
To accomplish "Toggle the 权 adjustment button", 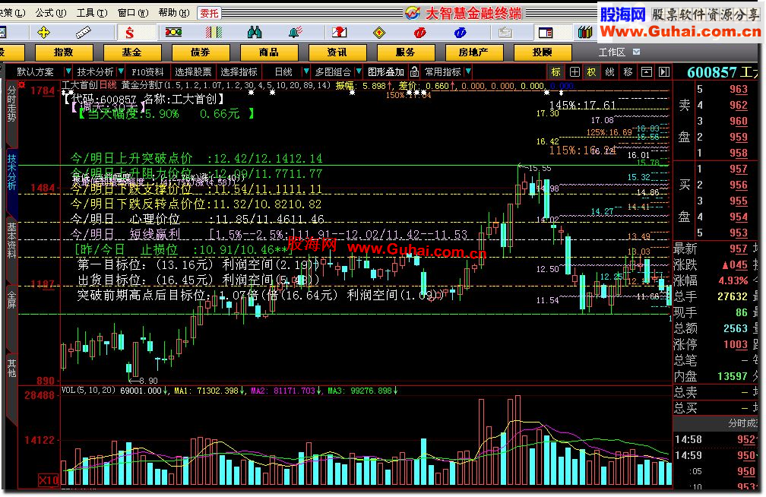I will point(591,72).
